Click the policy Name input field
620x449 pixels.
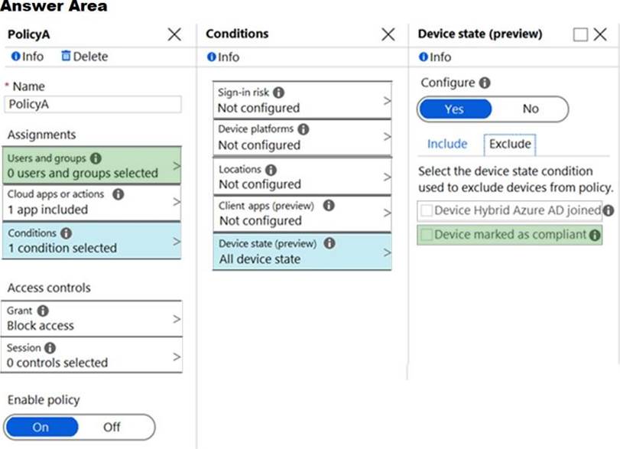pyautogui.click(x=93, y=105)
